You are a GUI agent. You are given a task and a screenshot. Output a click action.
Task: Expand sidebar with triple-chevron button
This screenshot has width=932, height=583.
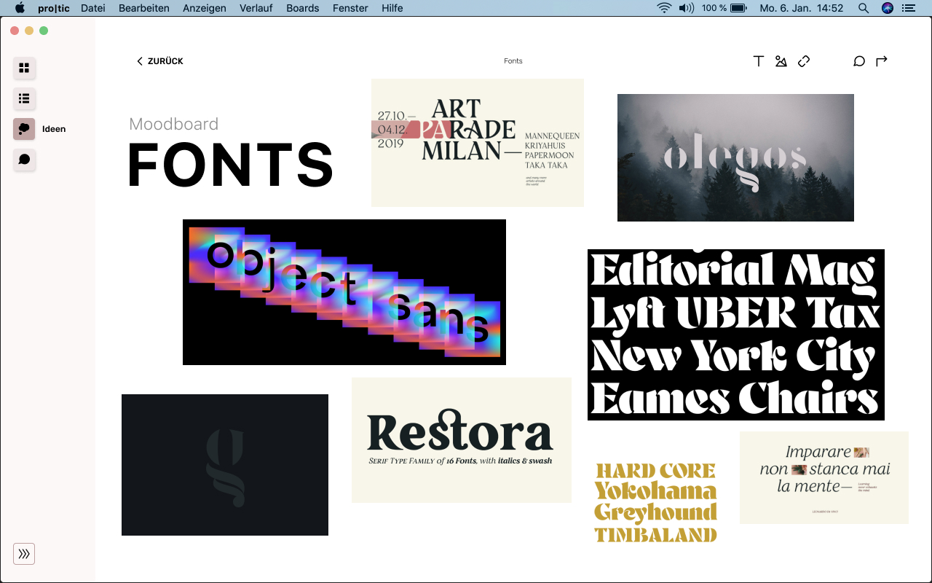[24, 554]
